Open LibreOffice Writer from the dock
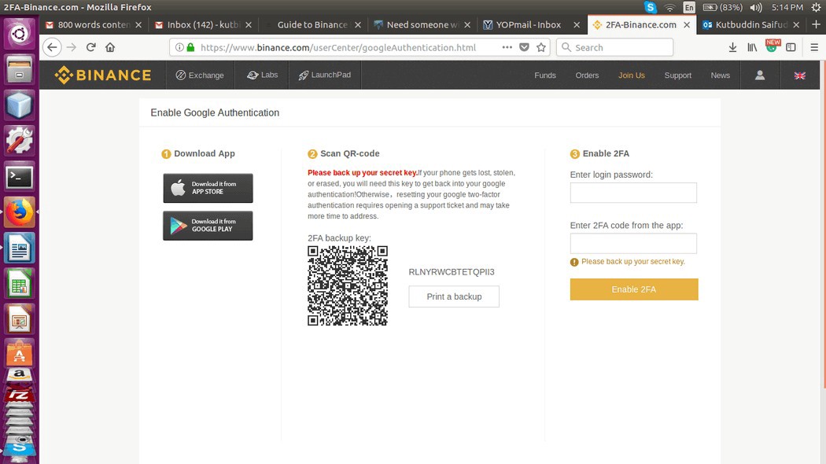 tap(19, 248)
